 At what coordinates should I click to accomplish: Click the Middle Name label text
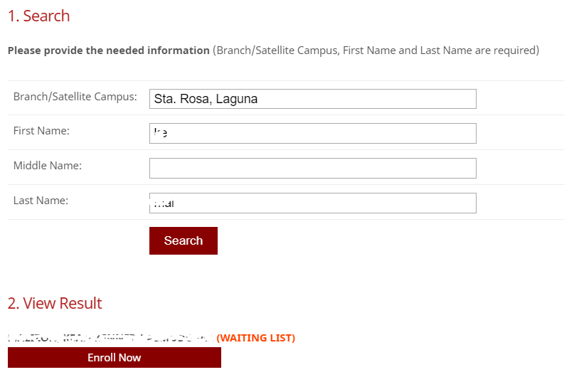pyautogui.click(x=48, y=166)
